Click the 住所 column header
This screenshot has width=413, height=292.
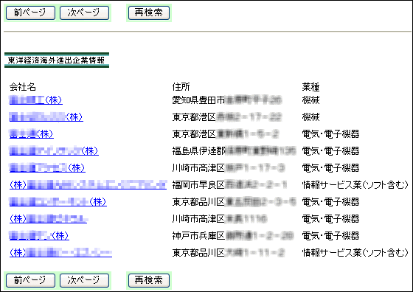(181, 86)
